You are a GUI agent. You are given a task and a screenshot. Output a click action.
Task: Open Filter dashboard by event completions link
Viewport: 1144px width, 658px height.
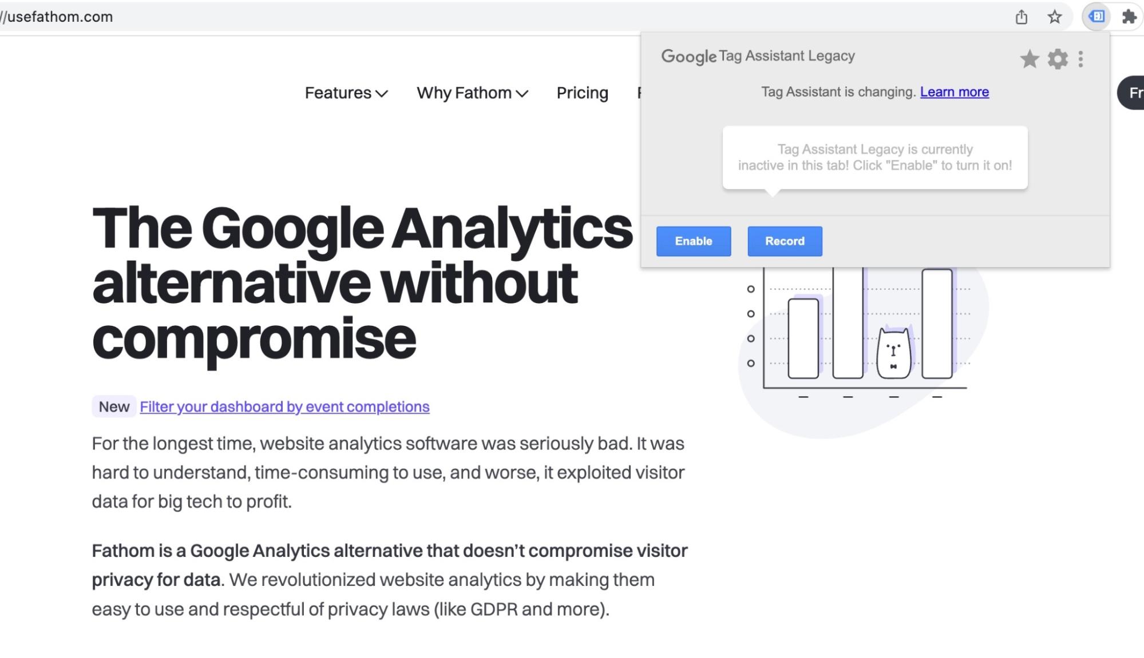click(x=284, y=406)
